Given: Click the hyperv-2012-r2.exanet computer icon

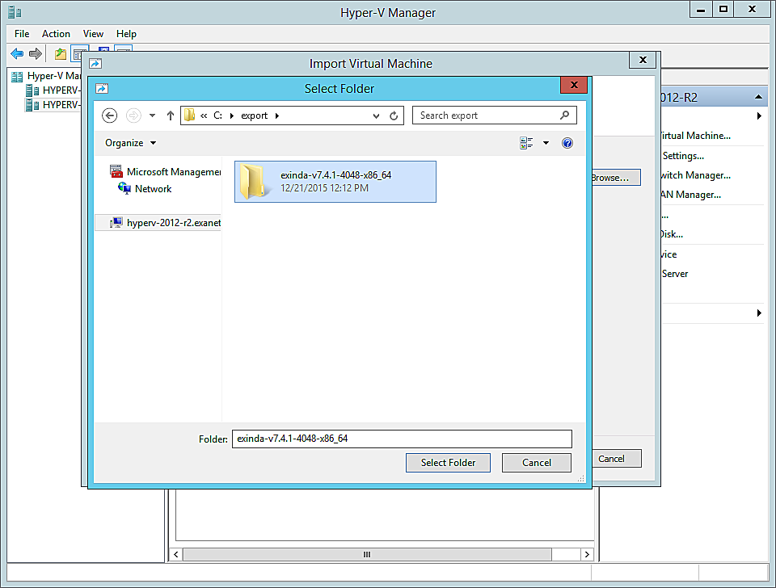Looking at the screenshot, I should [x=116, y=223].
